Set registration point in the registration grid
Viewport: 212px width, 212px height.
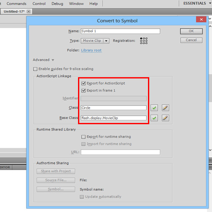pos(144,41)
